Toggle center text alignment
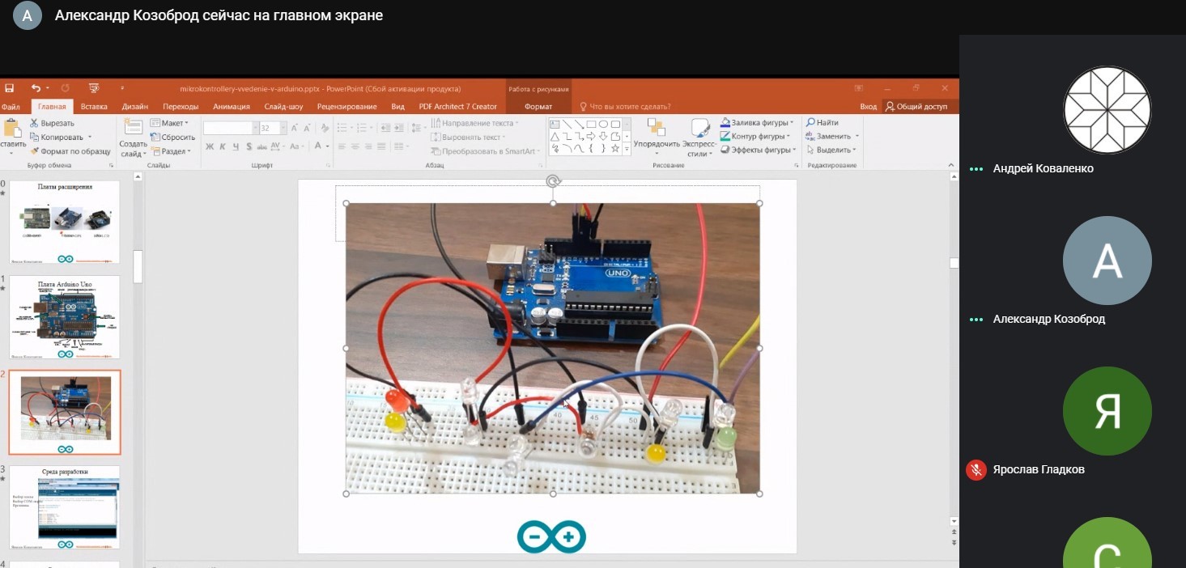 [355, 146]
